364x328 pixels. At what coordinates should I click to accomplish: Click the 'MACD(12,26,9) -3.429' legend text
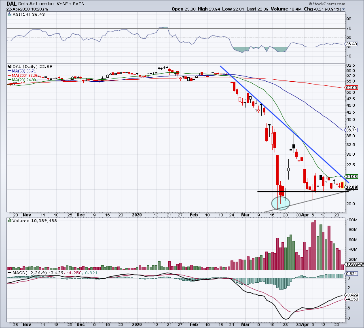tap(38, 273)
